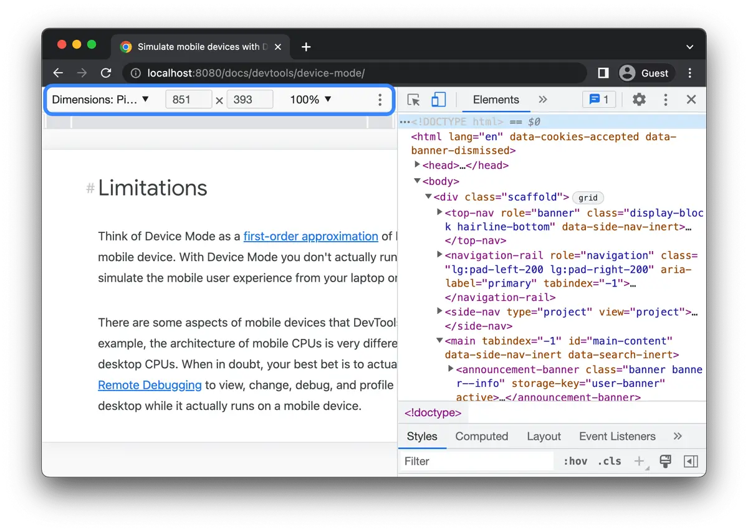The width and height of the screenshot is (748, 532).
Task: Click the rendering emulation paintbrush icon
Action: (665, 461)
